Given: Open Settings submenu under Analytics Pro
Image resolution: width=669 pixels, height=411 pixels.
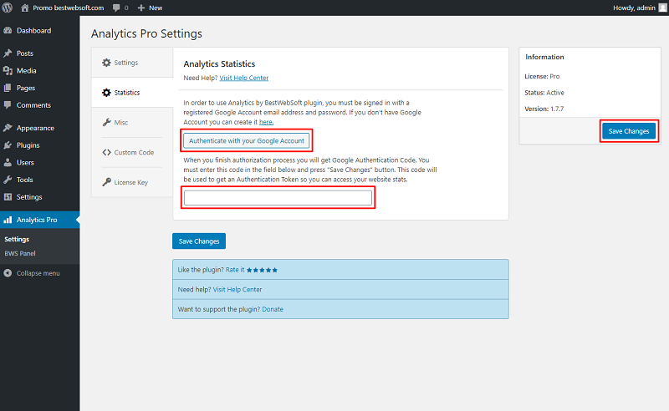Looking at the screenshot, I should click(x=17, y=239).
